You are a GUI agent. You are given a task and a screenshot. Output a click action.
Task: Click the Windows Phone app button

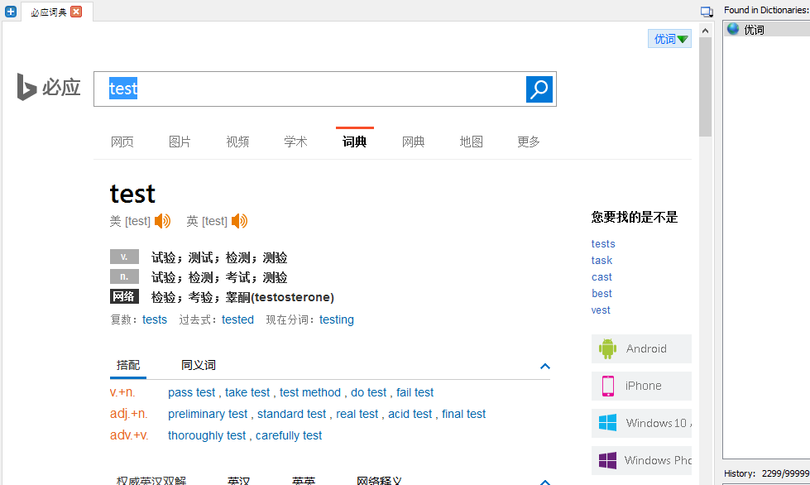(x=641, y=460)
